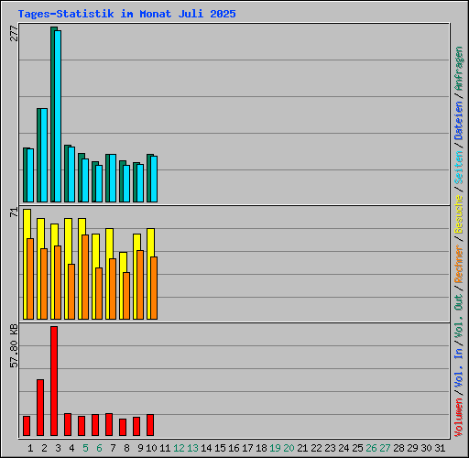Click green day label '5' on the x-axis
Viewport: 469px width, 458px height.
(85, 448)
